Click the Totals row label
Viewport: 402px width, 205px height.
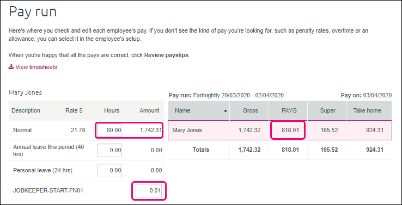201,150
